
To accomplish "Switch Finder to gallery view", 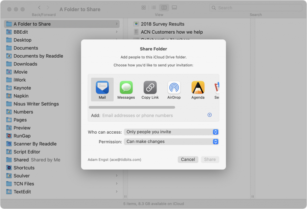I will tap(174, 8).
